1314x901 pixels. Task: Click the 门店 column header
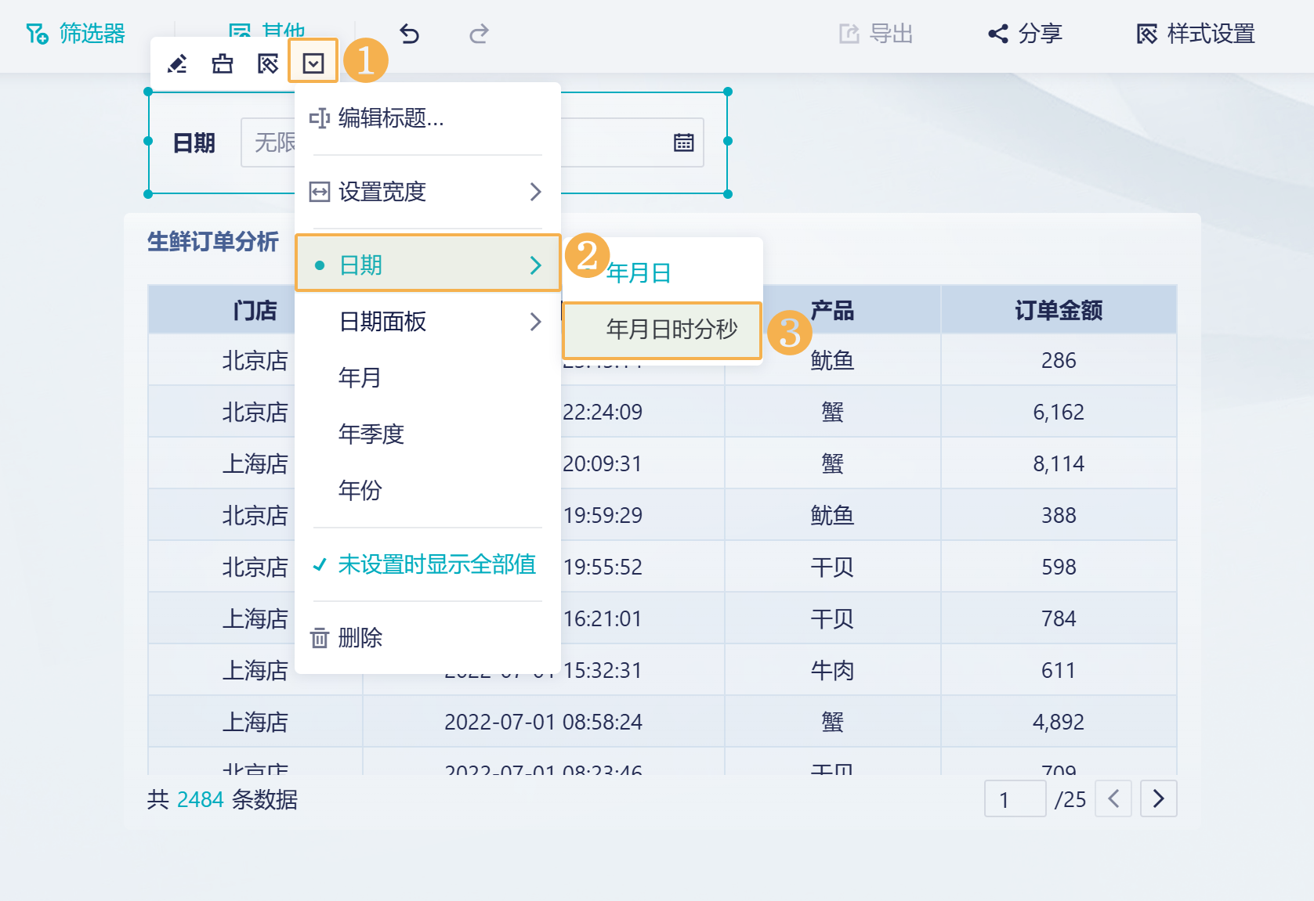point(255,311)
